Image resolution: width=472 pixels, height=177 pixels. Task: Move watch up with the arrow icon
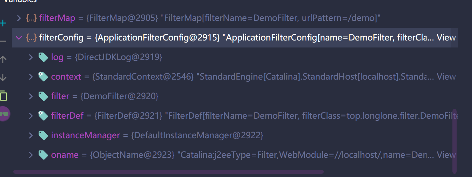pos(3,60)
